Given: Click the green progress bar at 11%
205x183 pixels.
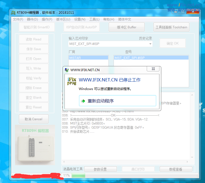Looking at the screenshot, I should tap(78, 175).
